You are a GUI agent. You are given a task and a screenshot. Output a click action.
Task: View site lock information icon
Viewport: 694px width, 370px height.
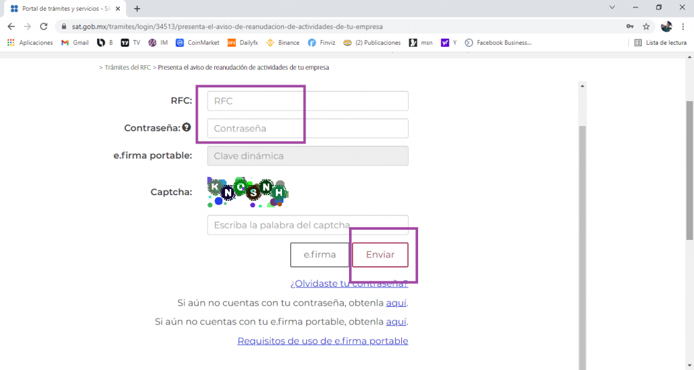click(x=64, y=26)
